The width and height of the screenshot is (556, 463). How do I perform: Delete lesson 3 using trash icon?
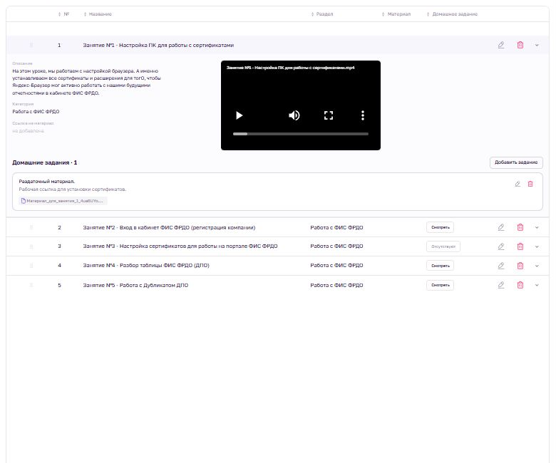click(520, 246)
